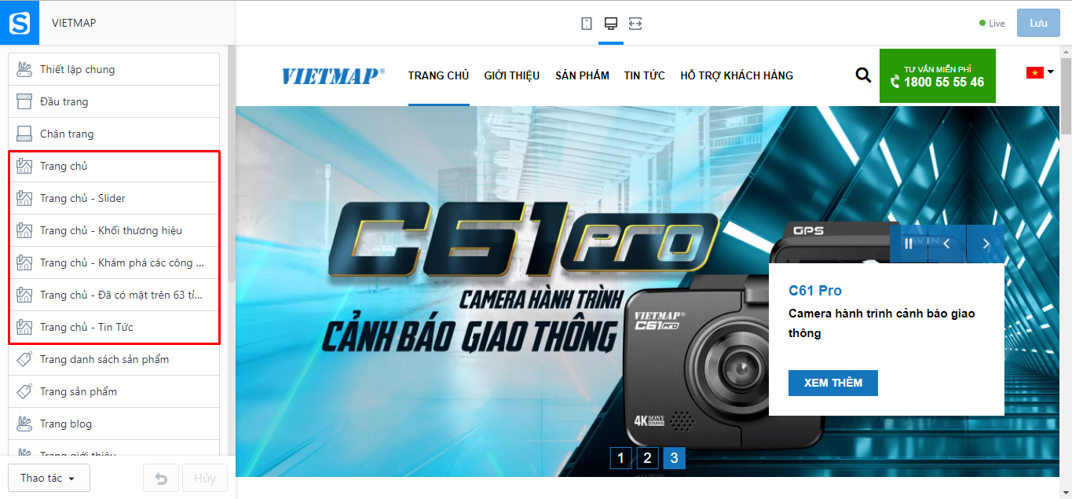The width and height of the screenshot is (1072, 499).
Task: Click Đầu trang header icon
Action: click(x=24, y=101)
